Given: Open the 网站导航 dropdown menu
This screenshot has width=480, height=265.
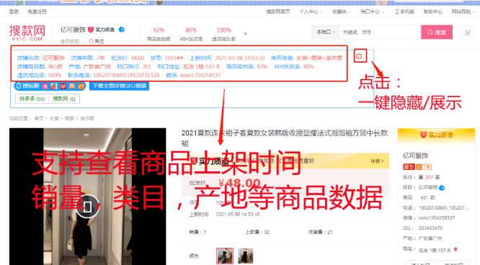Looking at the screenshot, I should pos(463,12).
